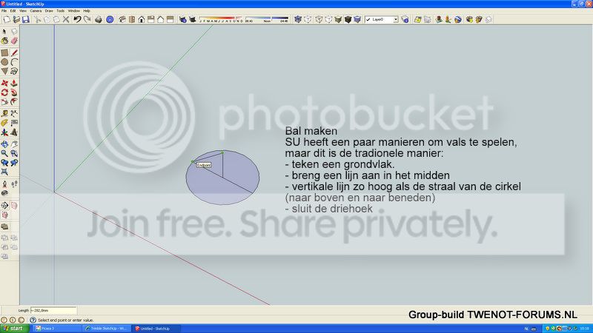The image size is (593, 333).
Task: Switch to Front view house icon
Action: [x=142, y=19]
